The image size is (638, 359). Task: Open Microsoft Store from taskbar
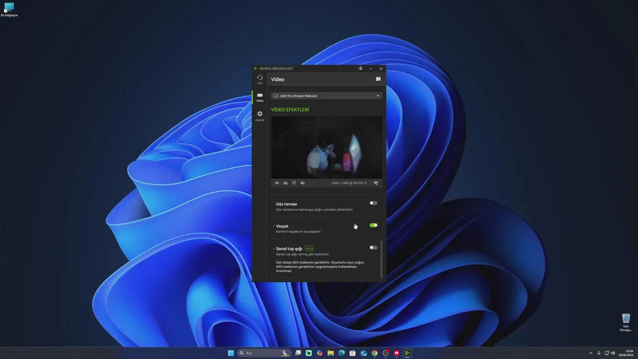352,353
